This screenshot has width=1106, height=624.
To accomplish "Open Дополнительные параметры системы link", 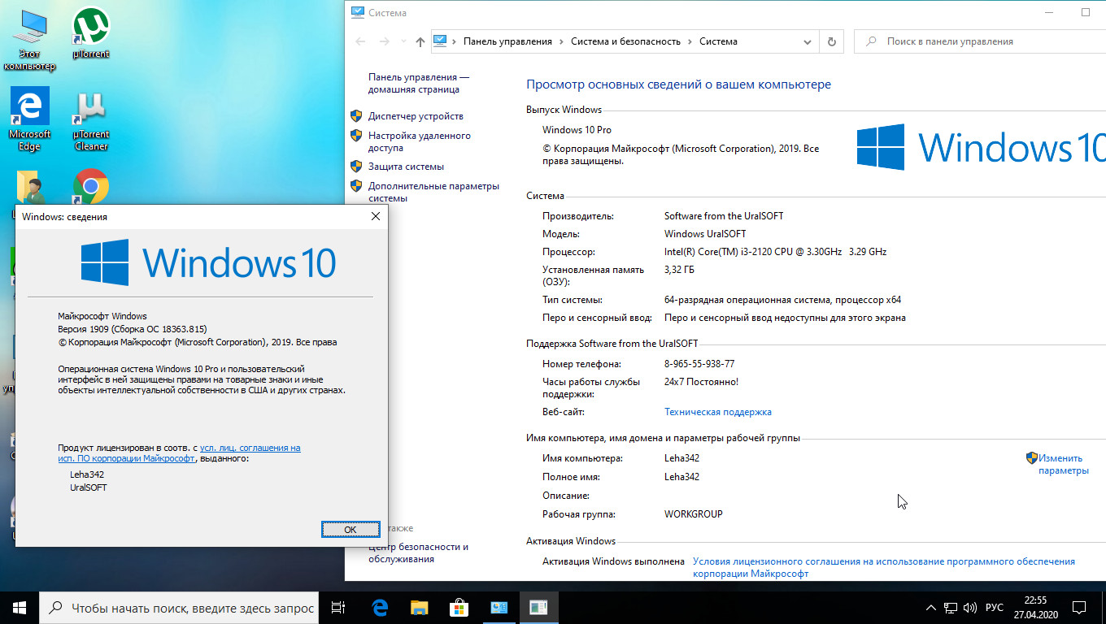I will (x=433, y=192).
